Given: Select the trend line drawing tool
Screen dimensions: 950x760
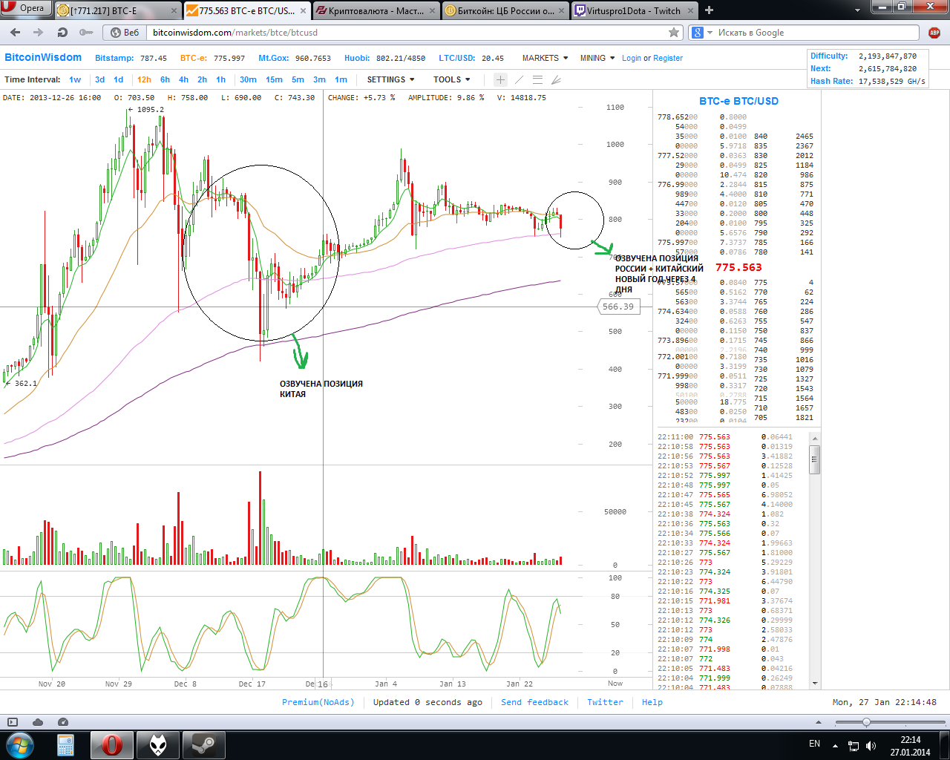Looking at the screenshot, I should pos(519,80).
